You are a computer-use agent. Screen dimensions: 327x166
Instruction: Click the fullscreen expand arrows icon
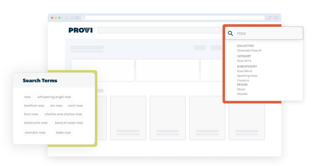[269, 18]
